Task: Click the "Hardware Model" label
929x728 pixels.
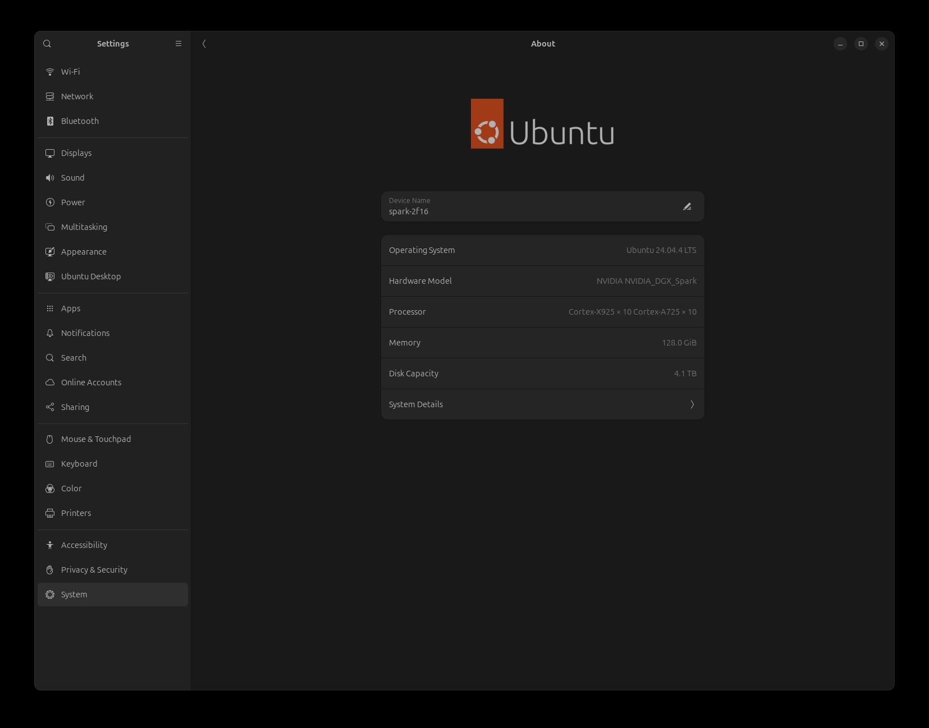Action: pyautogui.click(x=420, y=281)
